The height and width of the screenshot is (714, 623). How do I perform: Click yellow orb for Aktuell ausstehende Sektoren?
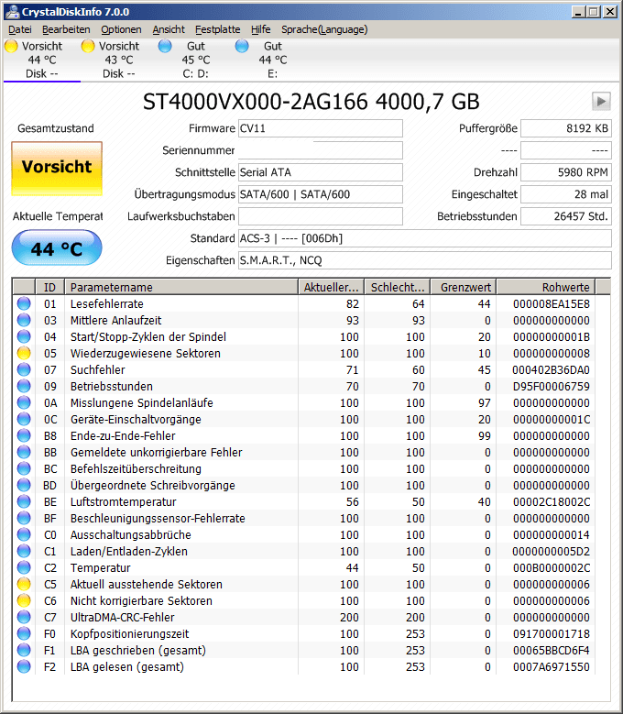click(24, 584)
